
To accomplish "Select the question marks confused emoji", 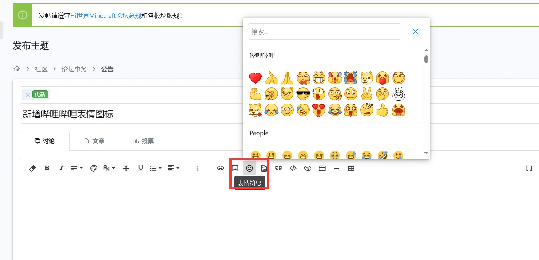I will click(x=367, y=110).
